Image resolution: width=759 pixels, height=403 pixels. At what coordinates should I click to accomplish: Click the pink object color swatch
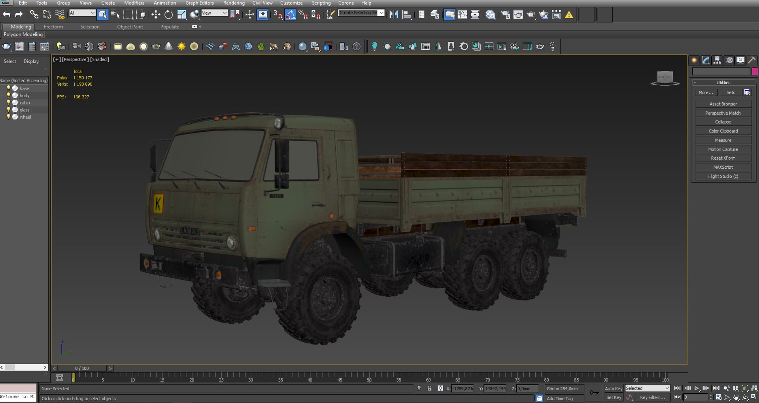click(755, 72)
